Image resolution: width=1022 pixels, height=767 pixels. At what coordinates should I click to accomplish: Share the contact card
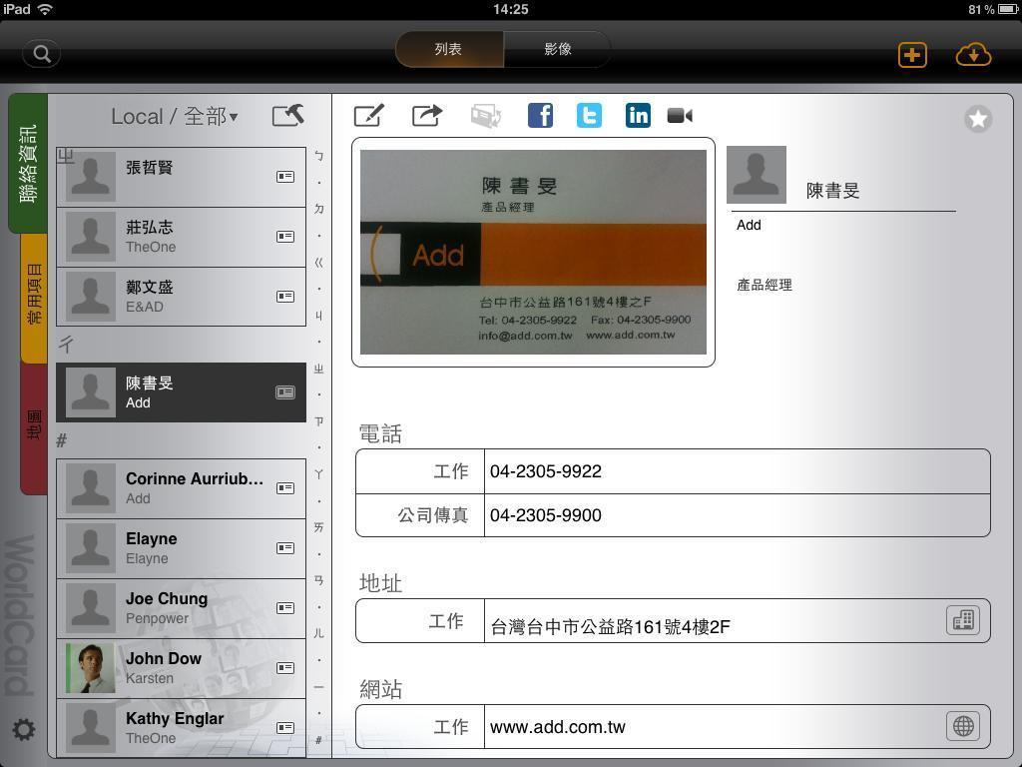[427, 116]
